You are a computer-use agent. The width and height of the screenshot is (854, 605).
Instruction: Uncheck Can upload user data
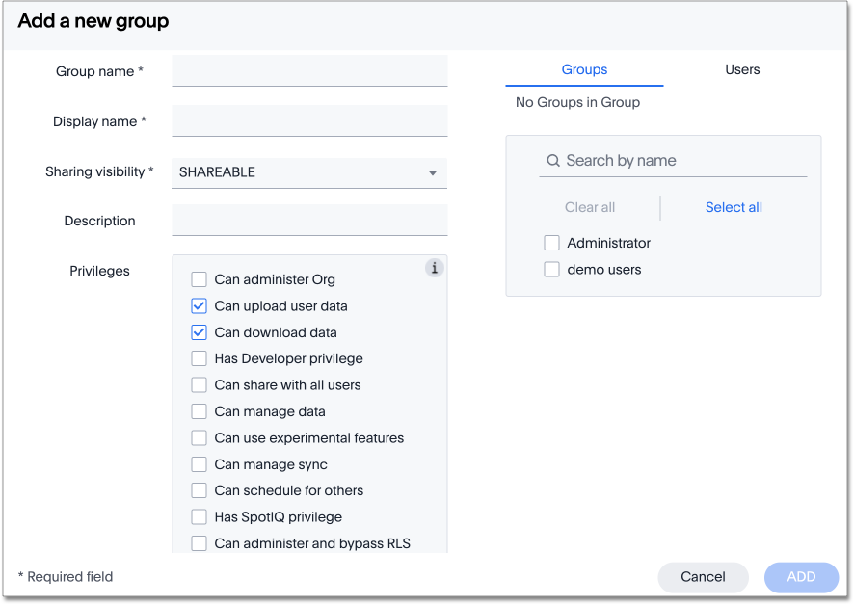(200, 306)
